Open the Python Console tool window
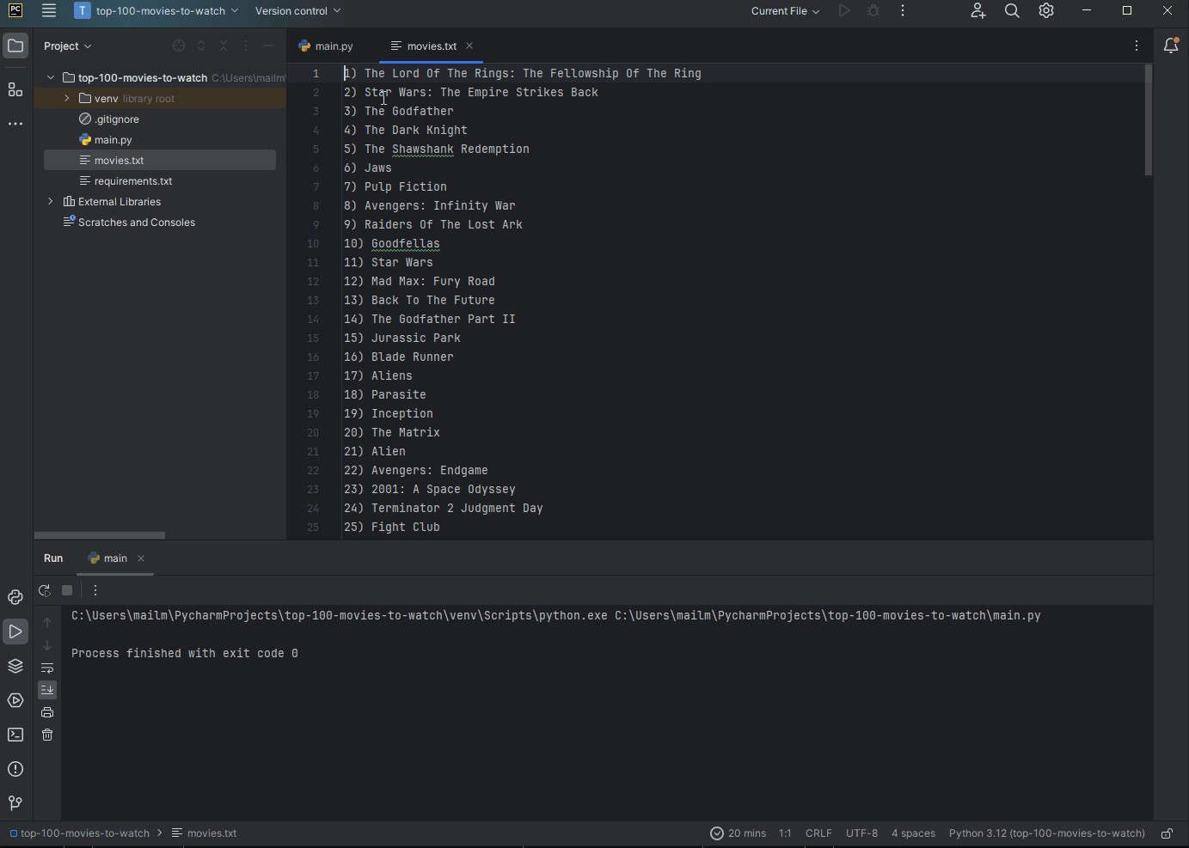The image size is (1189, 848). (15, 598)
